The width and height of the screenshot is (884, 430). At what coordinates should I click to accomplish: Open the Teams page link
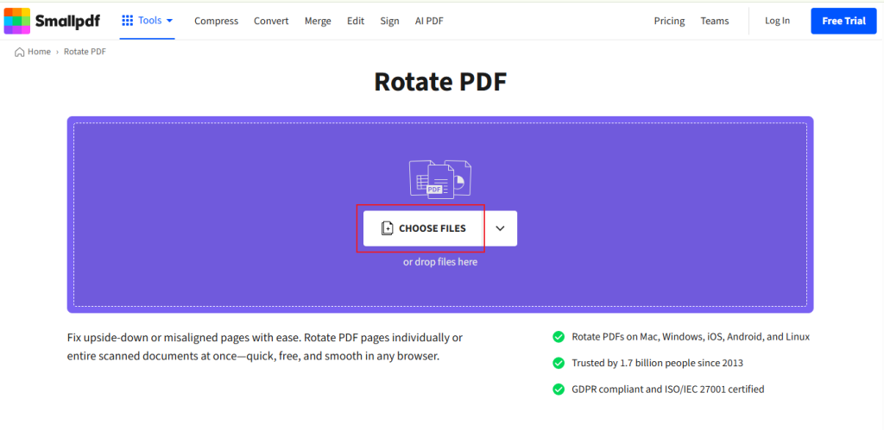(715, 21)
